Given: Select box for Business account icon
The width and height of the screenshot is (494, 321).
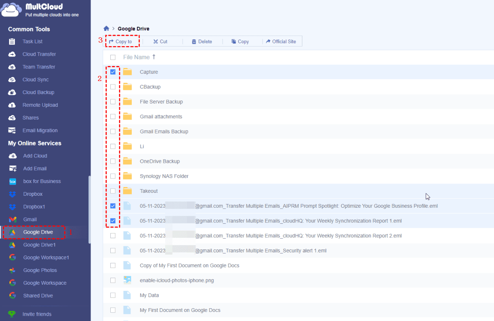Looking at the screenshot, I should (x=13, y=181).
